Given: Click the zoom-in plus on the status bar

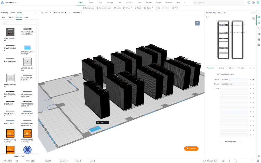Looking at the screenshot, I should pos(252,161).
